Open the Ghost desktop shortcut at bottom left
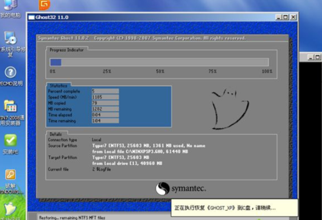The width and height of the screenshot is (322, 220). coord(10,209)
